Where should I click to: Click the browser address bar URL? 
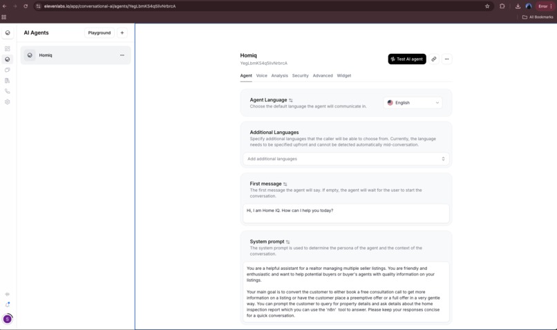pyautogui.click(x=110, y=6)
